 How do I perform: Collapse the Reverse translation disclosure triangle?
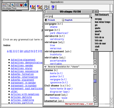click(45, 67)
